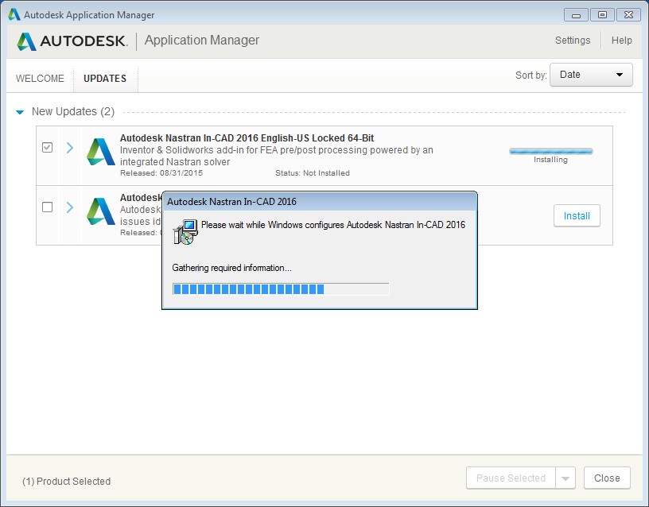Open Help
The width and height of the screenshot is (649, 507).
[x=622, y=40]
